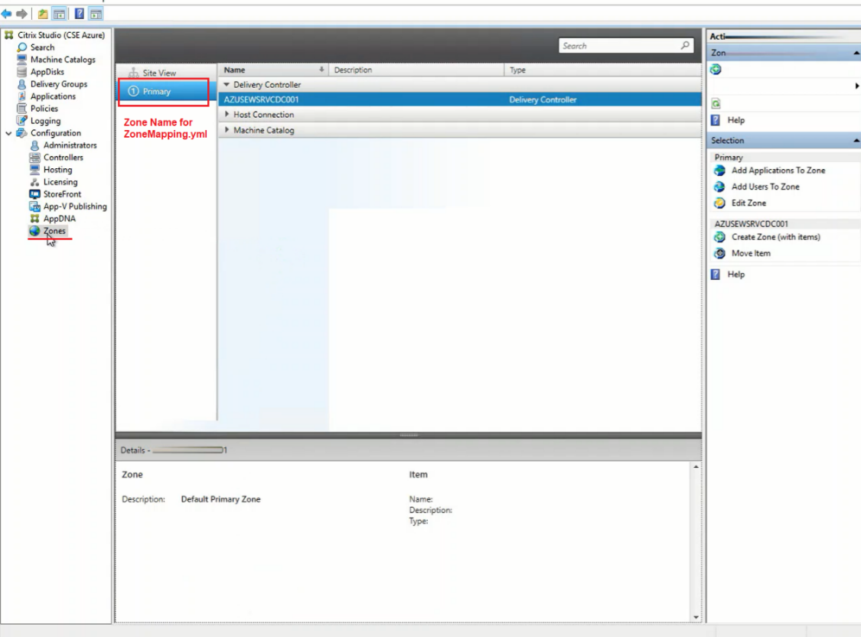Open Hosting under Configuration
Screen dimensions: 861x637
click(x=57, y=170)
